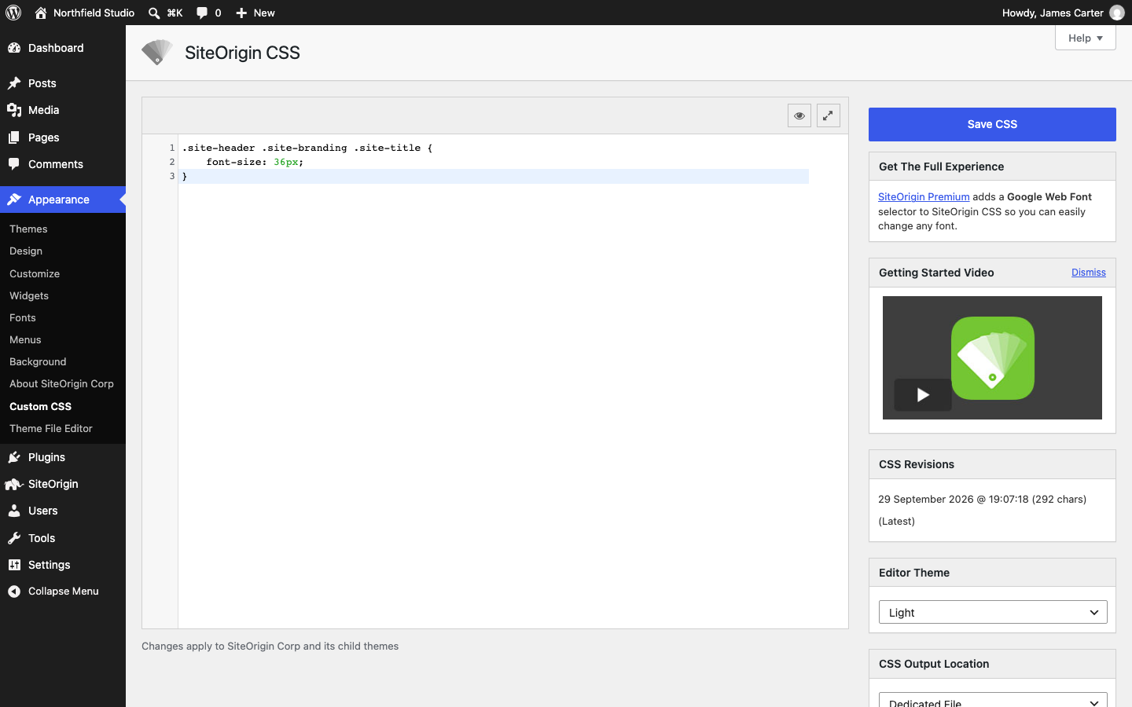Open the Design submenu item
The width and height of the screenshot is (1132, 707).
[x=26, y=251]
